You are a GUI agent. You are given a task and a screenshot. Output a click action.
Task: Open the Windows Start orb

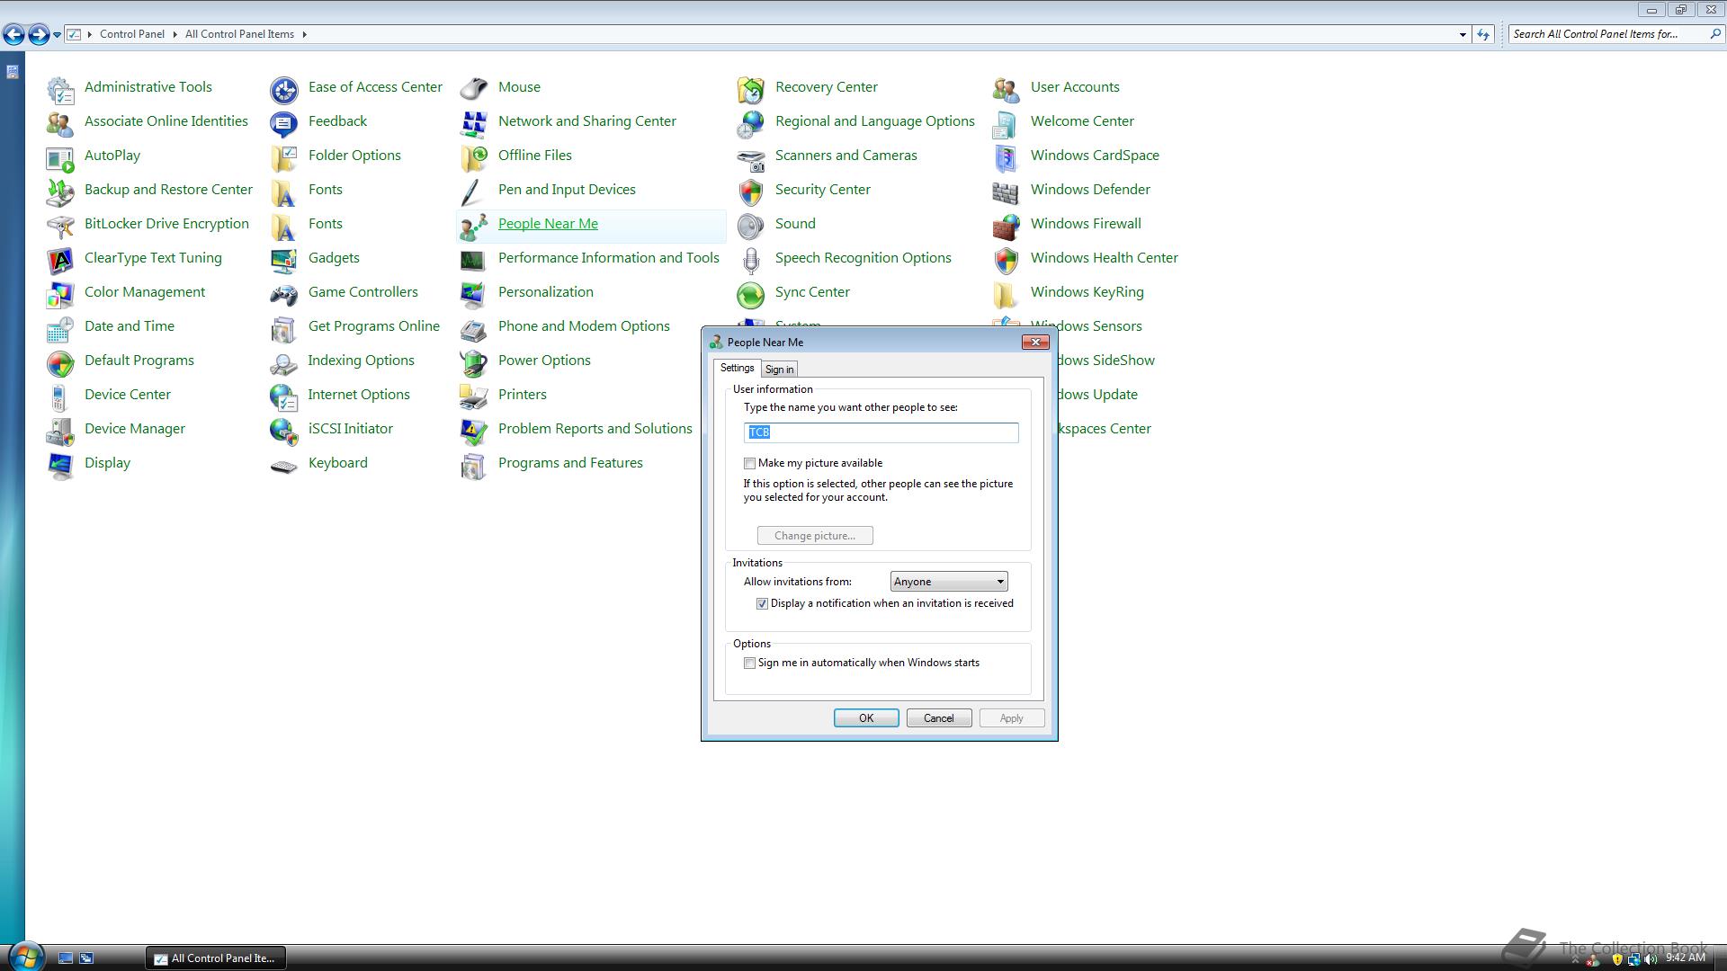click(x=25, y=957)
